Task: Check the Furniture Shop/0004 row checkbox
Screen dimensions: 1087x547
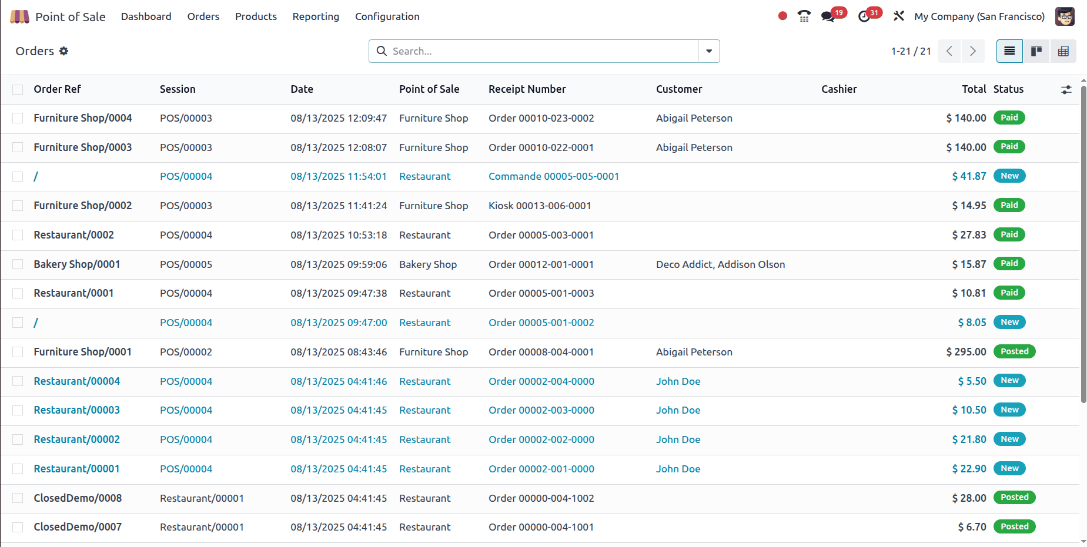Action: 18,118
